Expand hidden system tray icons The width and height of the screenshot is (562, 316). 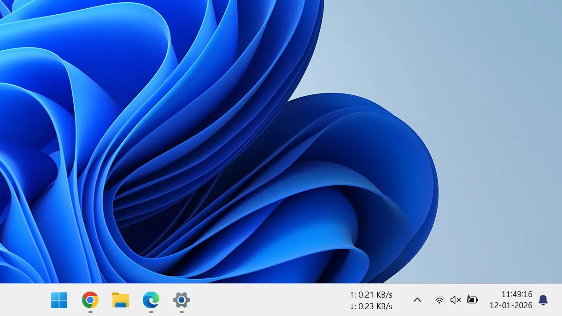click(x=417, y=300)
